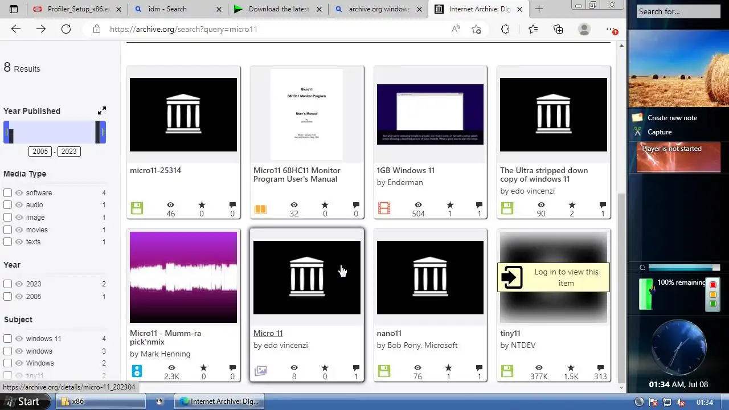Click Create new note gadget

[672, 118]
